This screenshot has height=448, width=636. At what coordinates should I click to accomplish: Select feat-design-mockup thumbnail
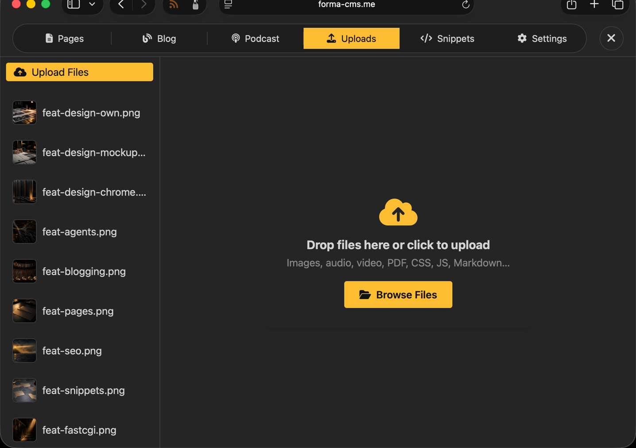pos(24,152)
